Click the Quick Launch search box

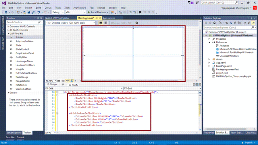click(219, 3)
